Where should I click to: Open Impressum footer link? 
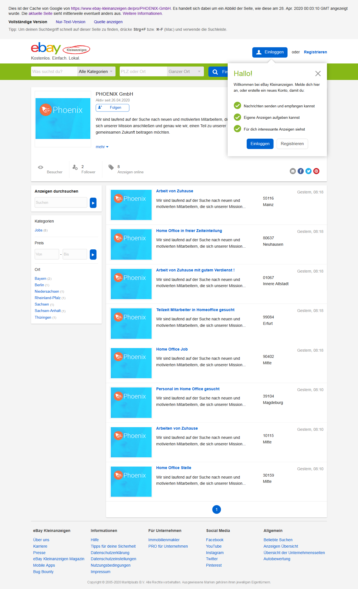[100, 572]
